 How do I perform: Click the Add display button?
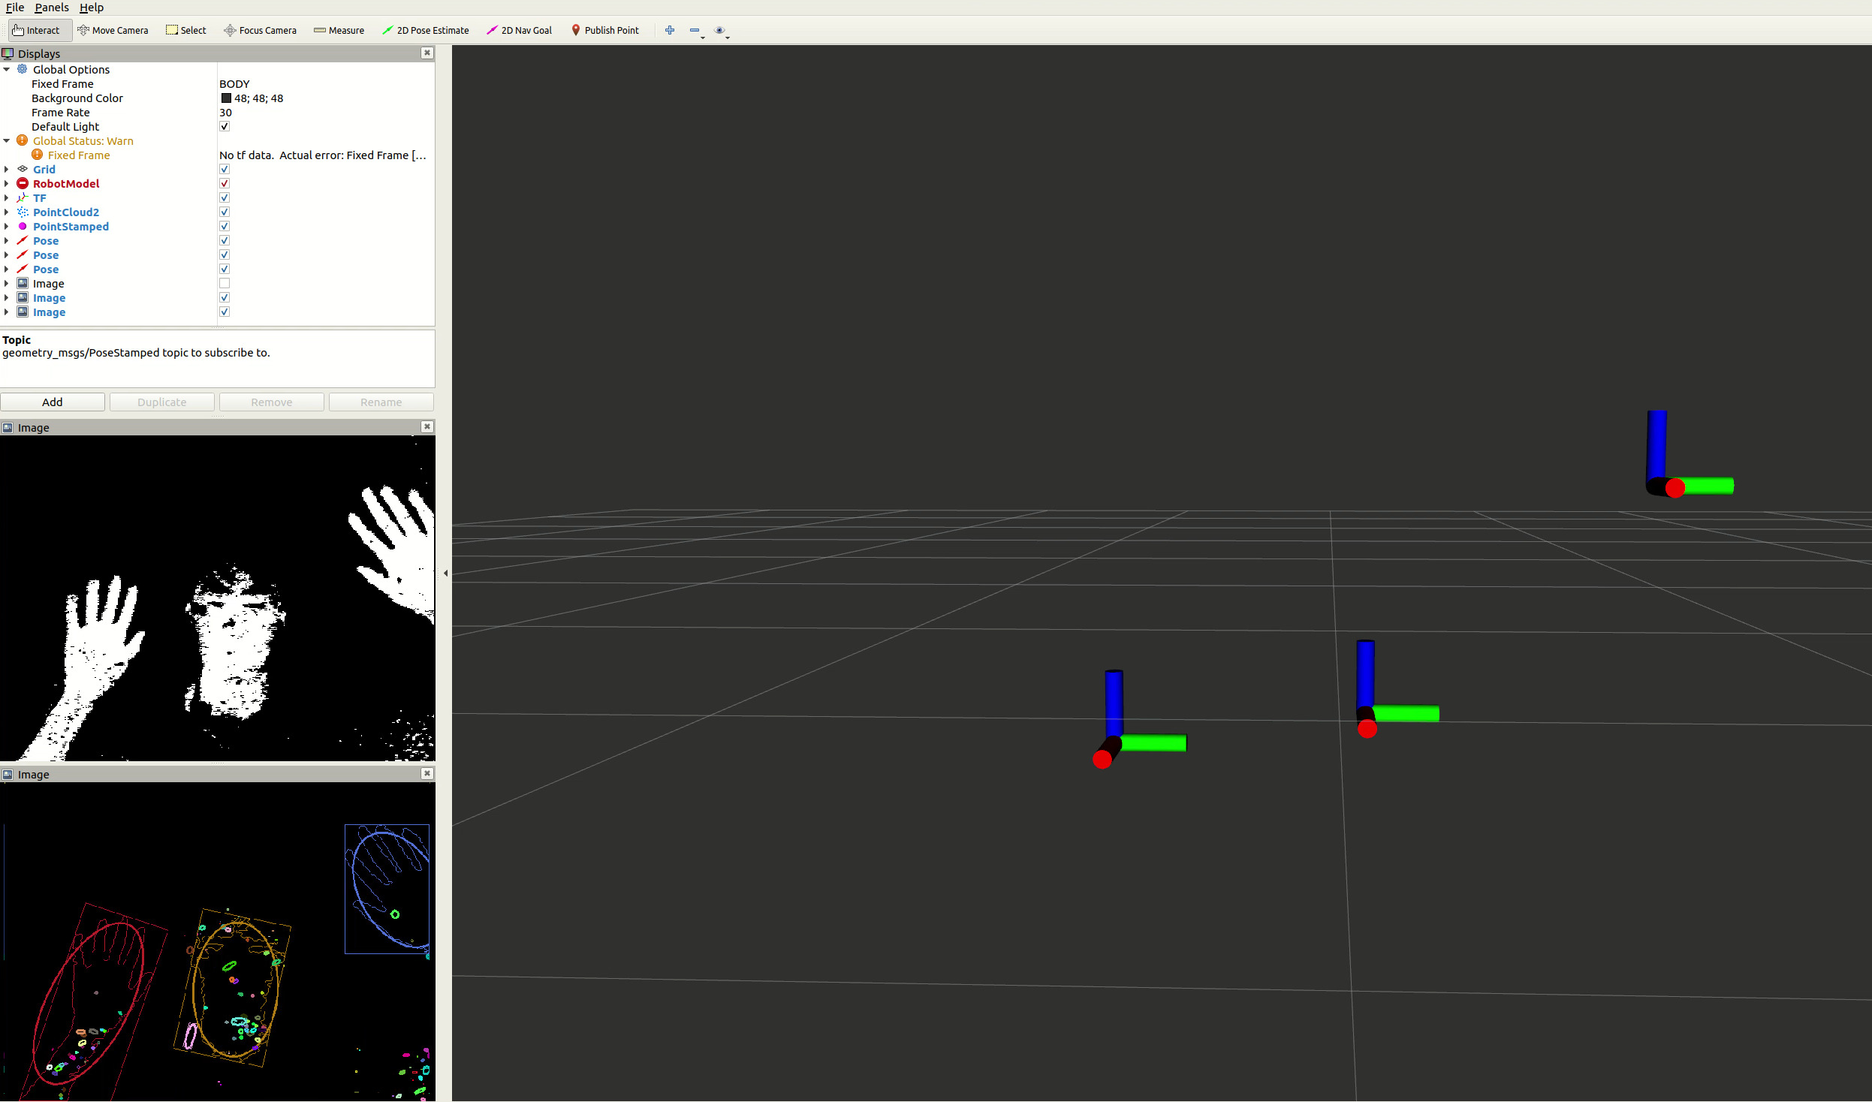53,402
